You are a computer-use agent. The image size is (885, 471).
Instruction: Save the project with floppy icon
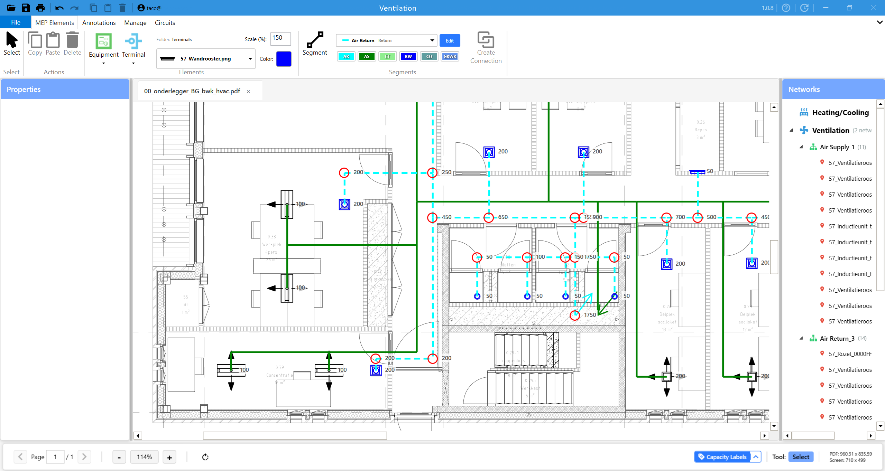pos(26,8)
